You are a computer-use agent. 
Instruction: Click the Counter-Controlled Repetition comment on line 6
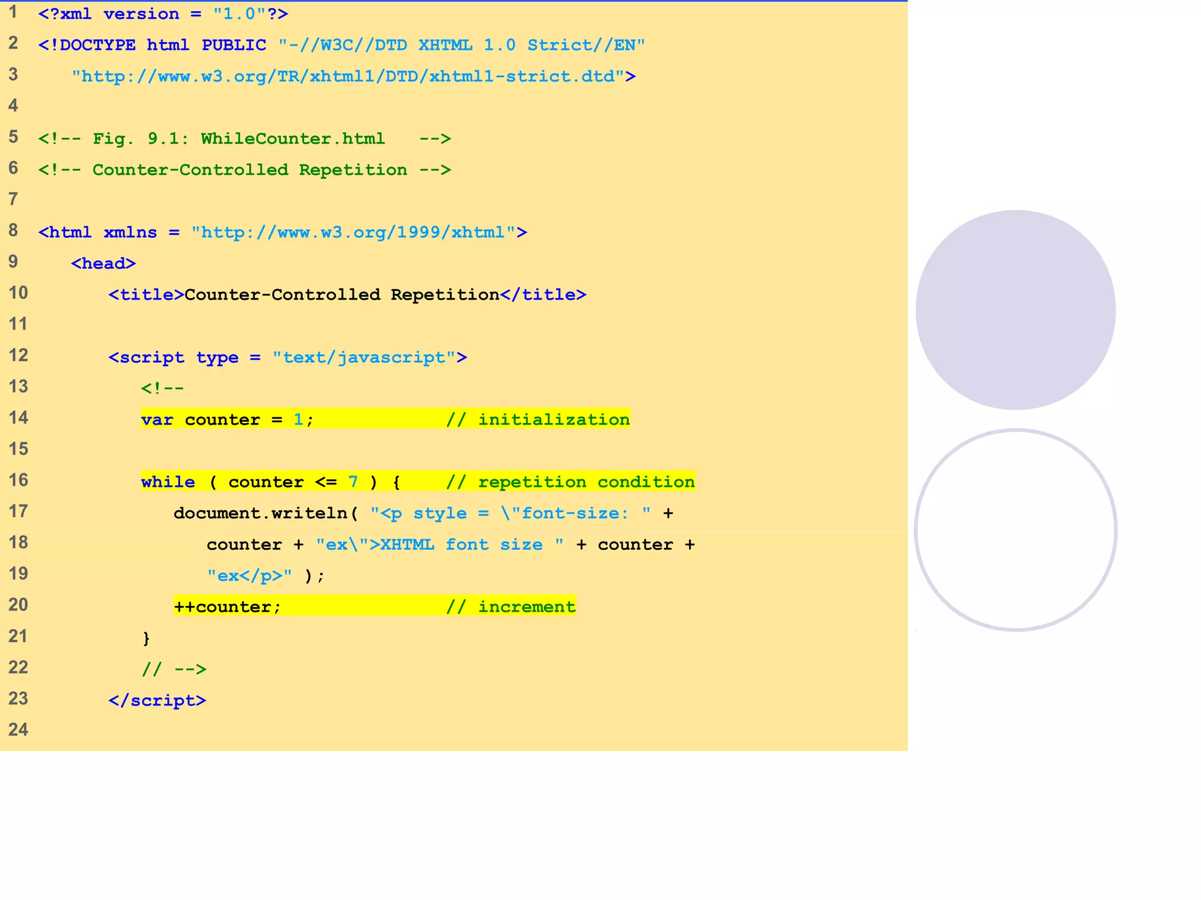click(x=245, y=170)
